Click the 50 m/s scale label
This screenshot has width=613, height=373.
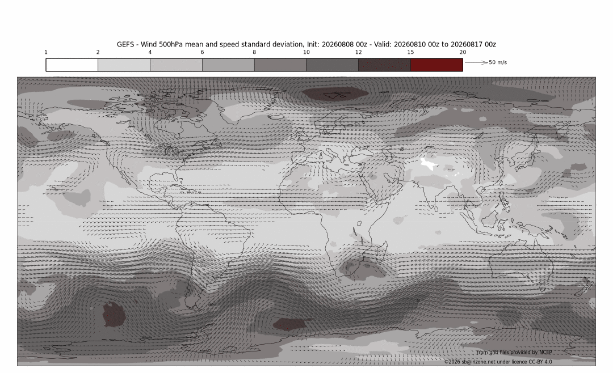(x=498, y=62)
